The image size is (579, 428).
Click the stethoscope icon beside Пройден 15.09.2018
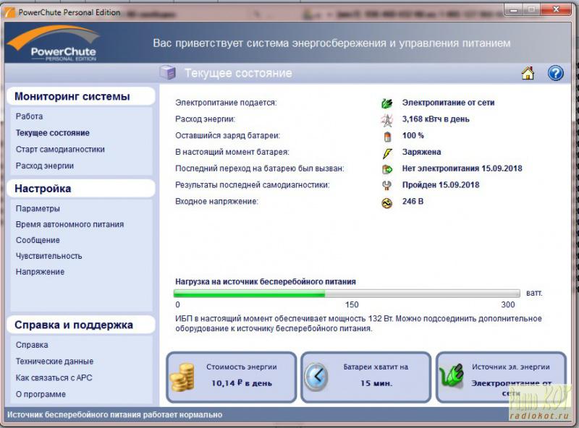(x=386, y=185)
